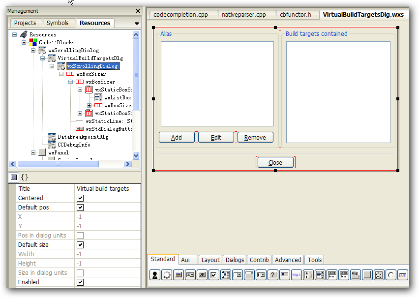
Task: Select the wxButton 'OK' icon in palette
Action: click(x=202, y=275)
